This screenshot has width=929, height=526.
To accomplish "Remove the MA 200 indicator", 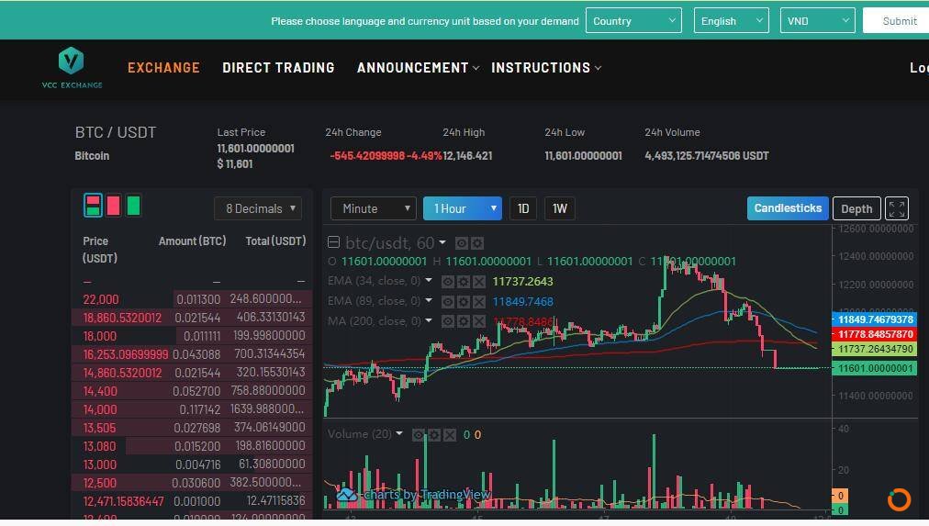I will 478,321.
